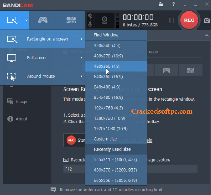Viewport: 211px width, 195px height.
Task: Open help with question mark icon
Action: tap(173, 4)
